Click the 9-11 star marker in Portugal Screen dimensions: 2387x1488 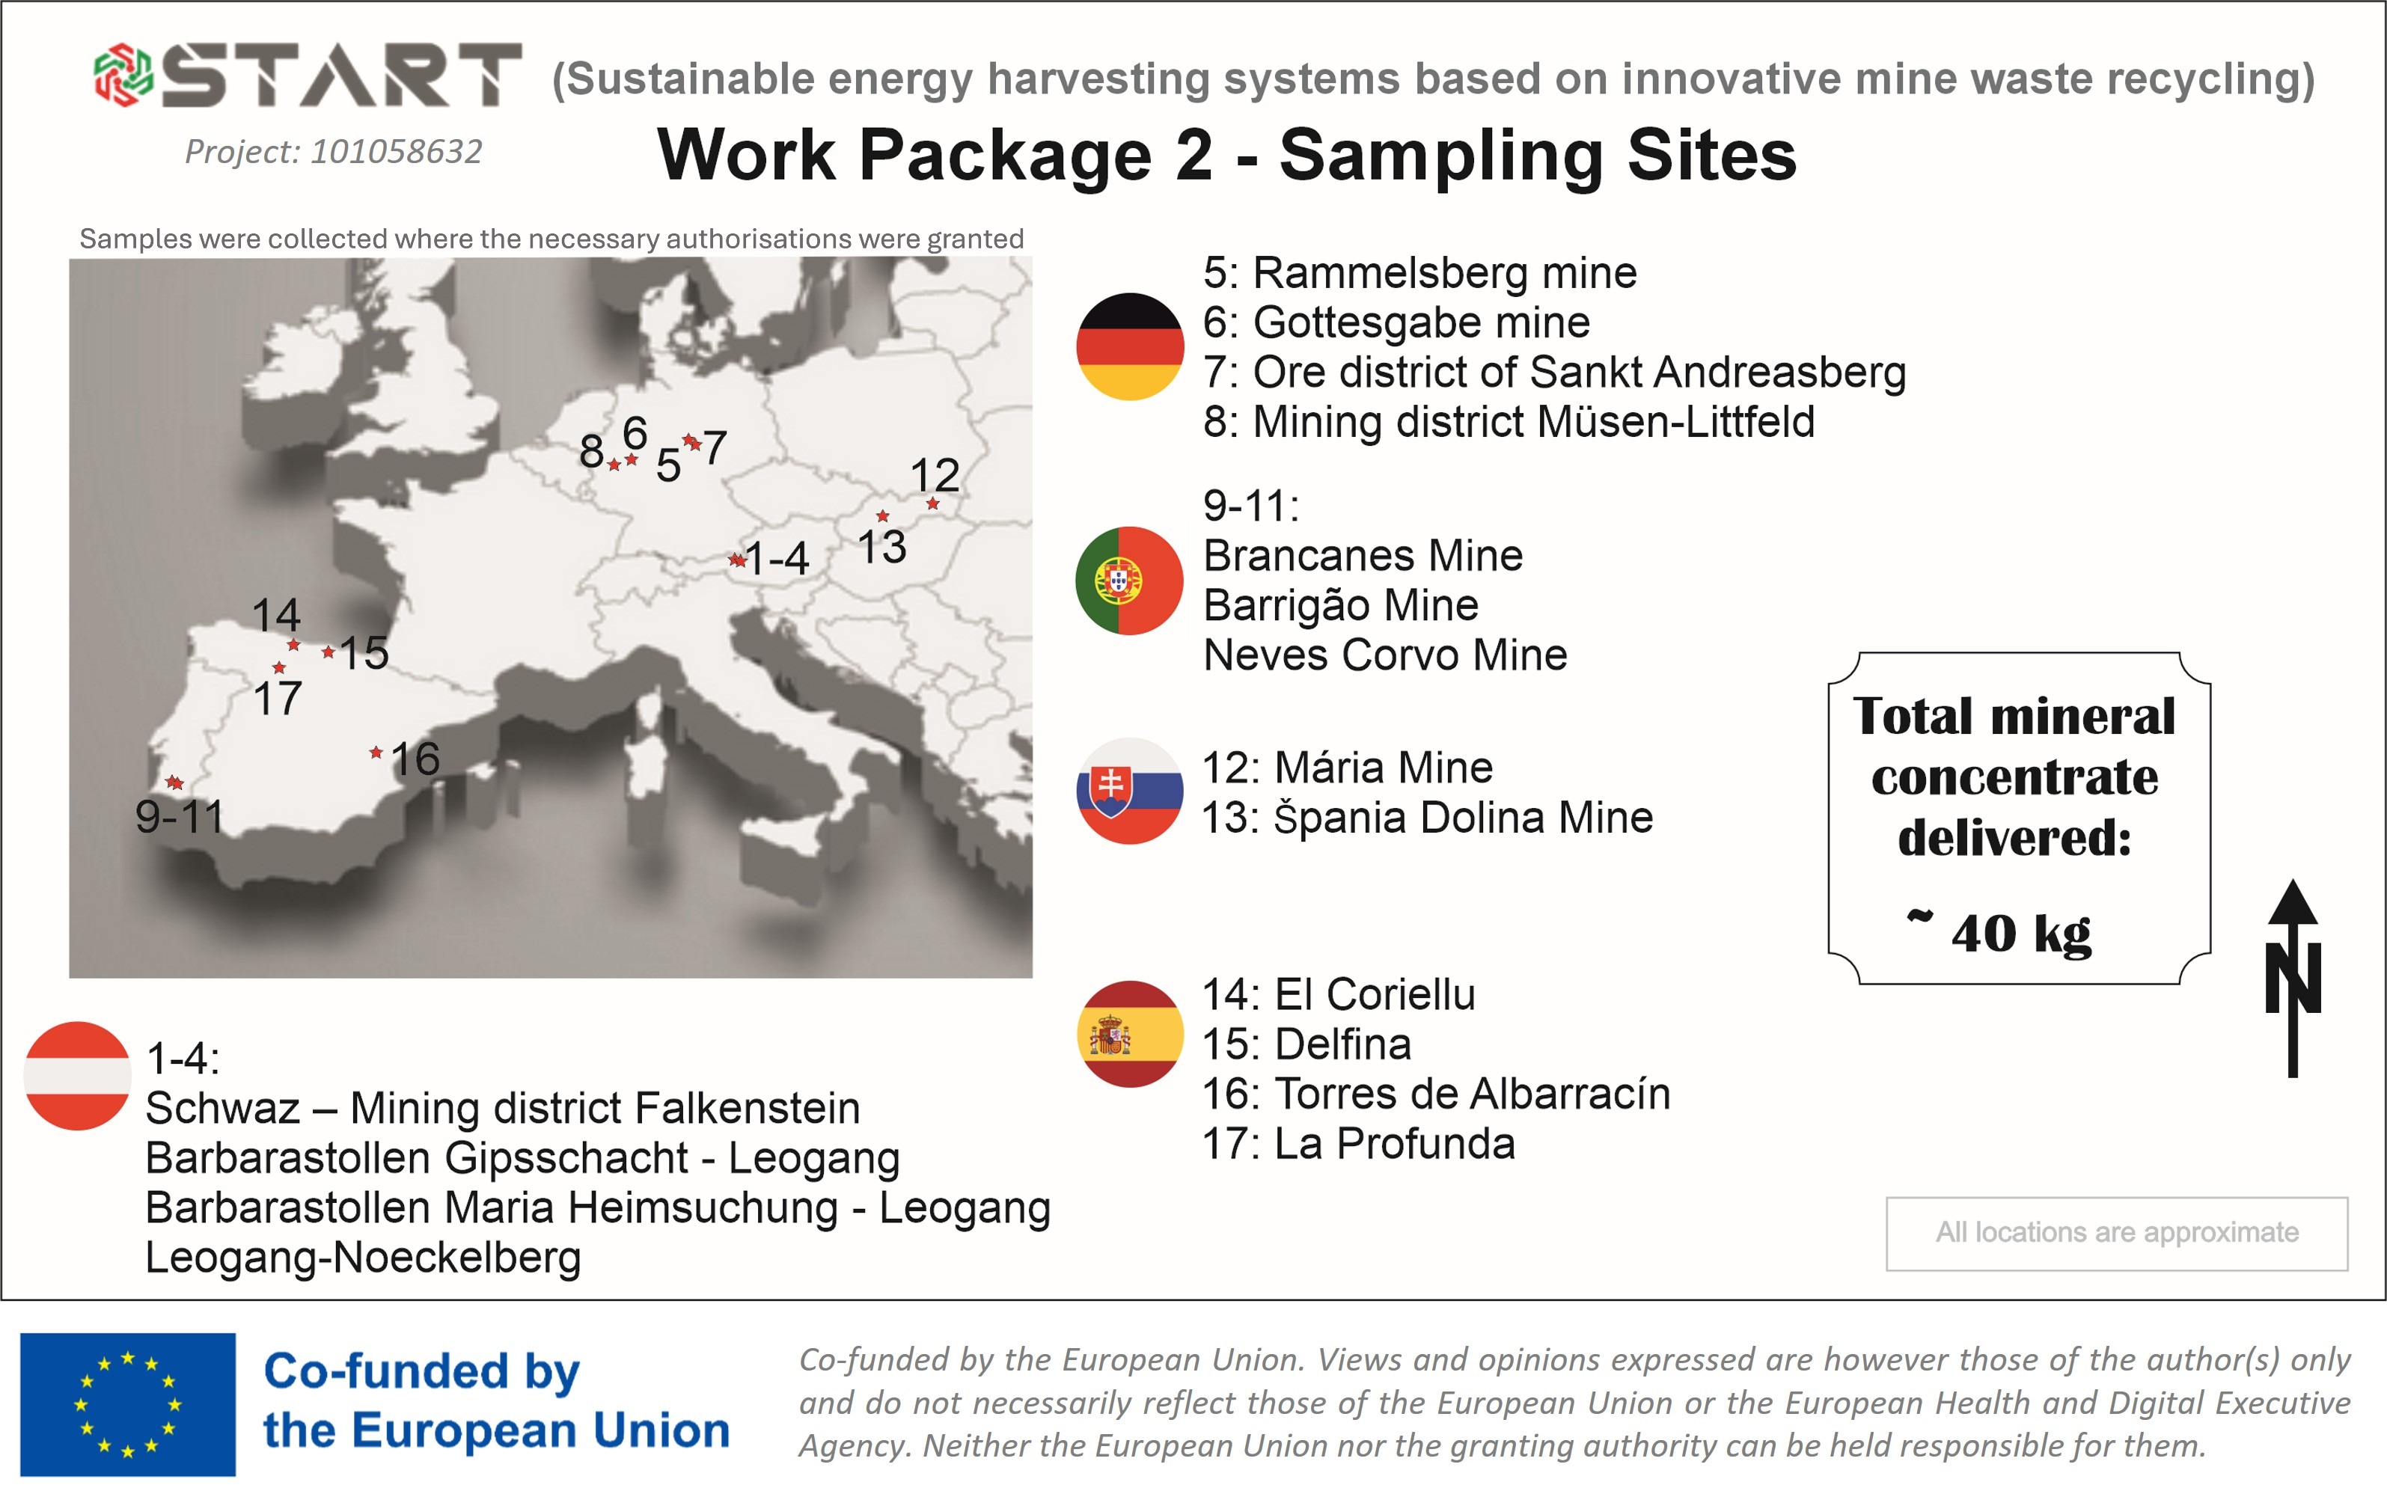[x=175, y=783]
